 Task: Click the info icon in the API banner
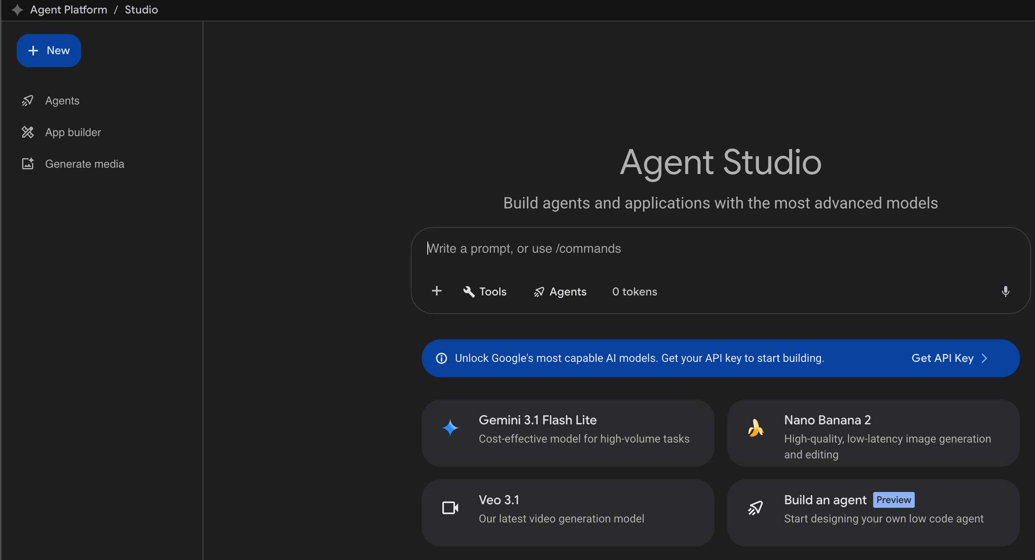(441, 358)
